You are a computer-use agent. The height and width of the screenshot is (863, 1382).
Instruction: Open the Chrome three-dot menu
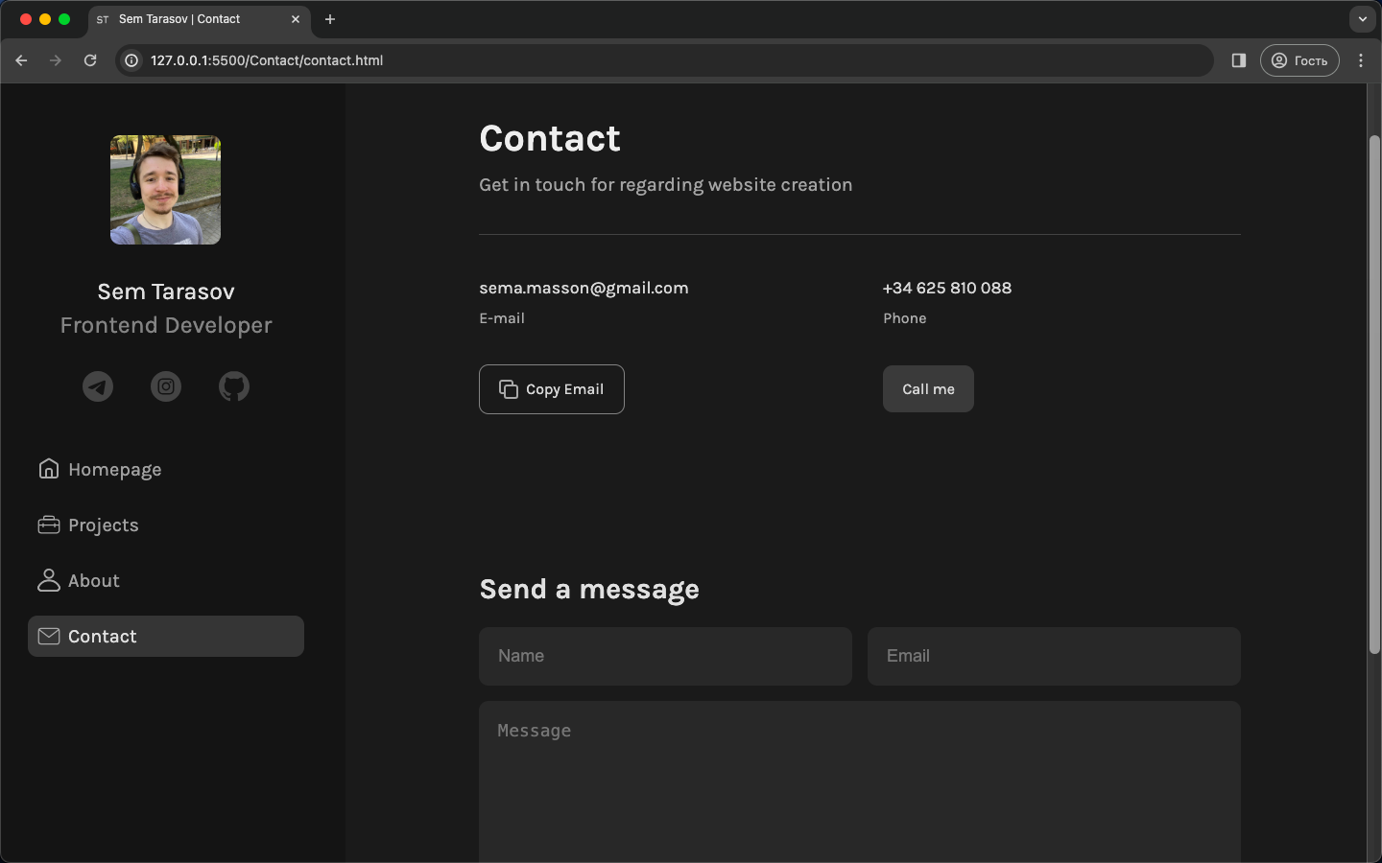(x=1361, y=60)
